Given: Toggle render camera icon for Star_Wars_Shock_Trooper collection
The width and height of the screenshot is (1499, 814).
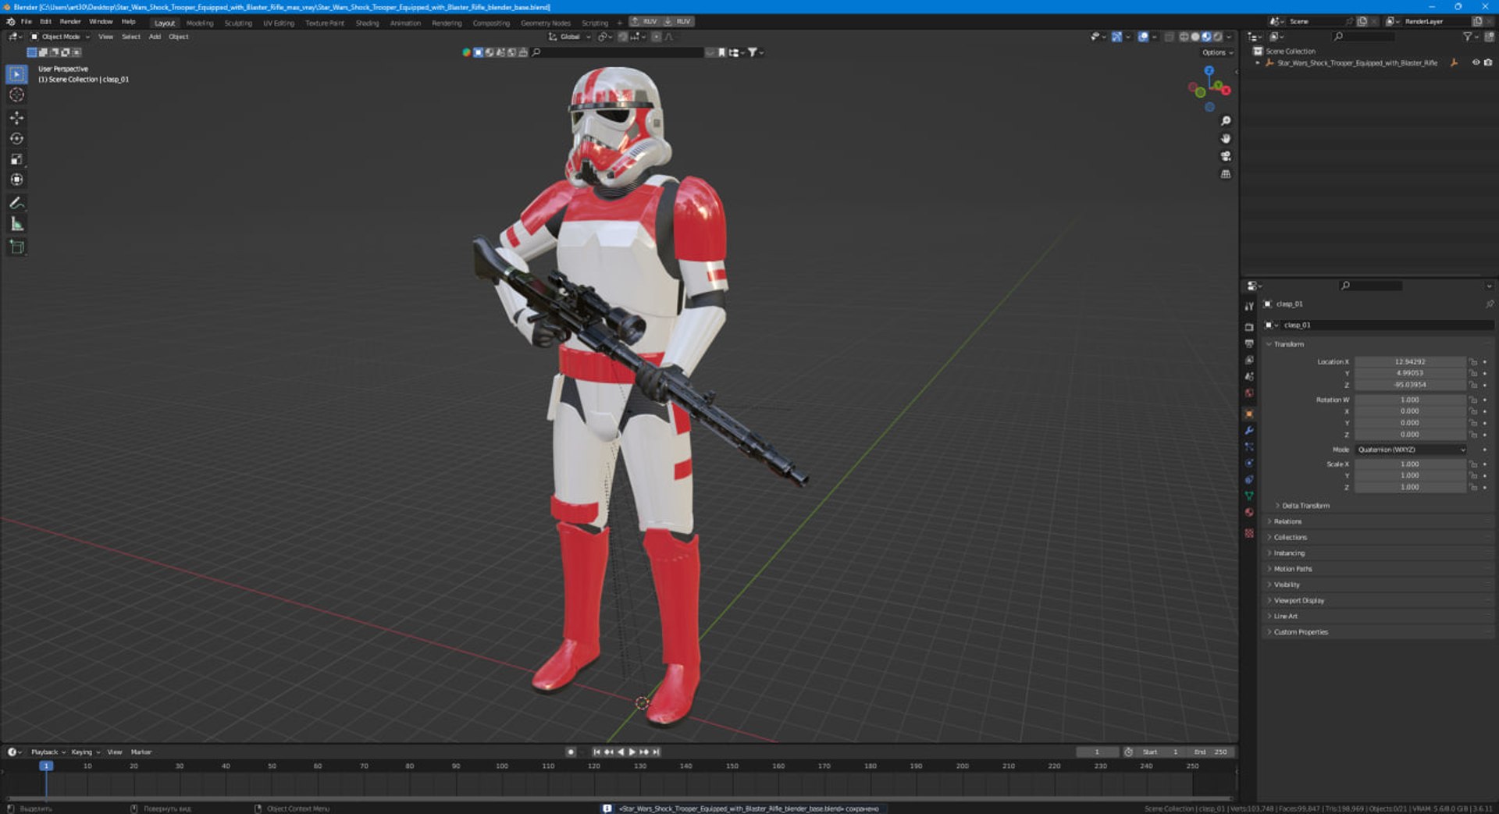Looking at the screenshot, I should (1487, 62).
